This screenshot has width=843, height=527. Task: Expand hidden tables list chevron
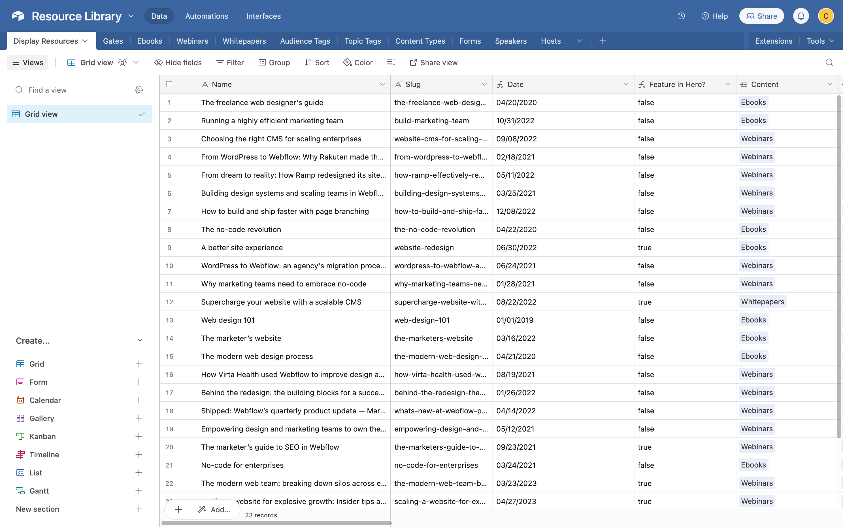tap(579, 41)
